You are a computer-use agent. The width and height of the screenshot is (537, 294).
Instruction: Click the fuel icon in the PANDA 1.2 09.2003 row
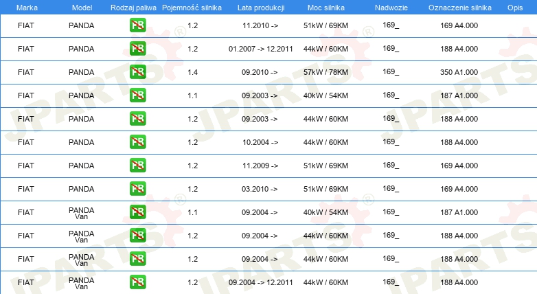(x=137, y=119)
